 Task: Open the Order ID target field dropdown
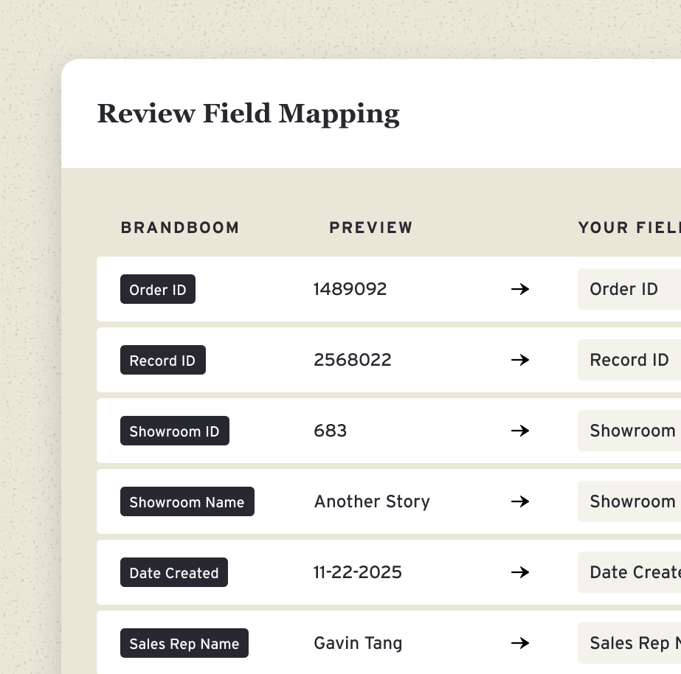pos(629,289)
